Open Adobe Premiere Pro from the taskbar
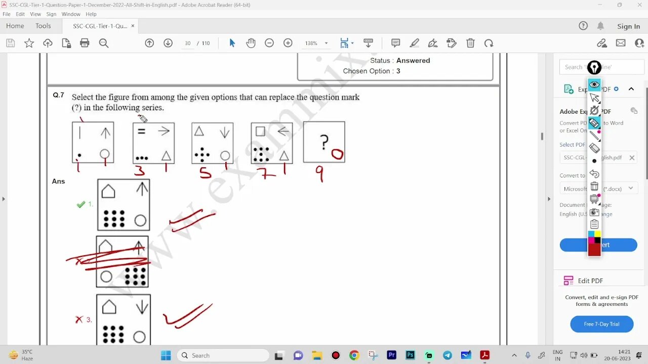 click(x=391, y=355)
